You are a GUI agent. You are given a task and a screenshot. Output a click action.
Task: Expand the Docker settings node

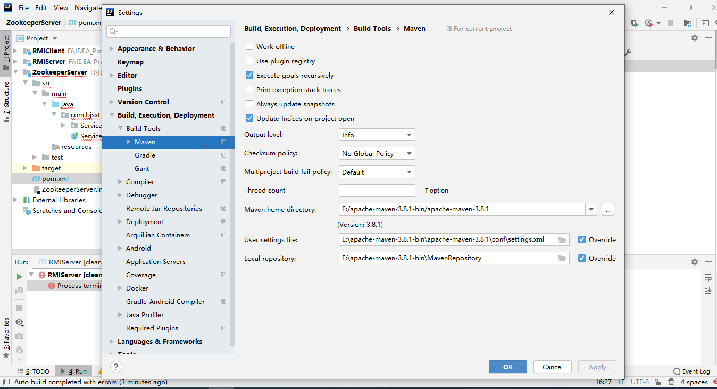[x=120, y=288]
